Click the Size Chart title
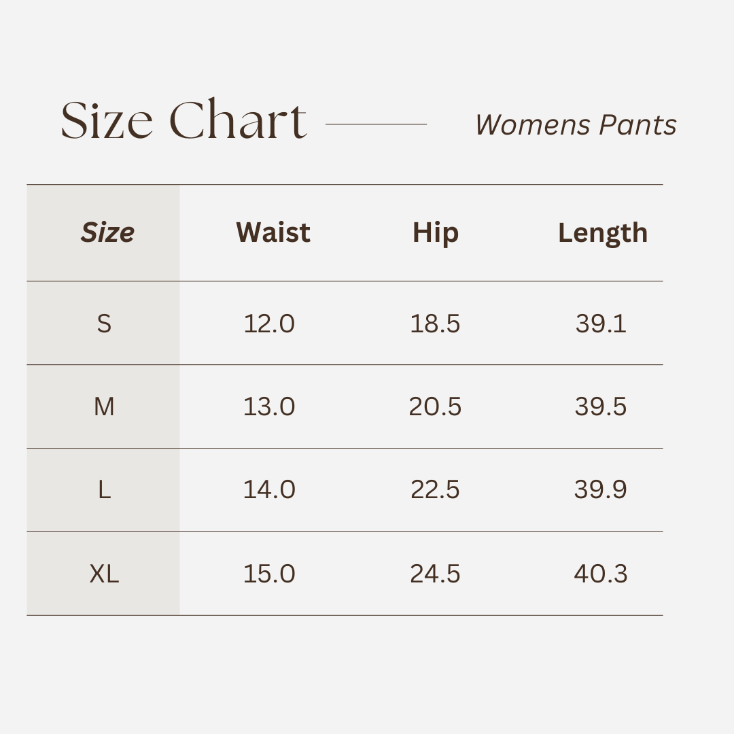The height and width of the screenshot is (734, 734). pyautogui.click(x=183, y=121)
